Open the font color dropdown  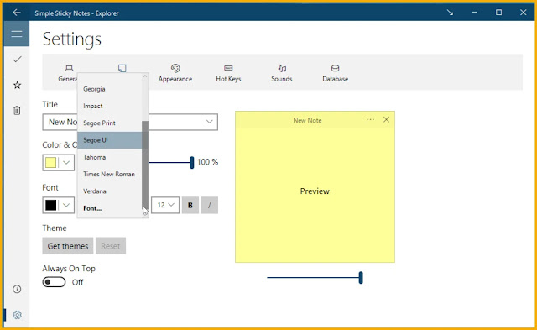[58, 205]
